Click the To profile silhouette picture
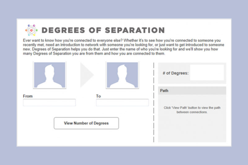The image size is (248, 165). 122,75
